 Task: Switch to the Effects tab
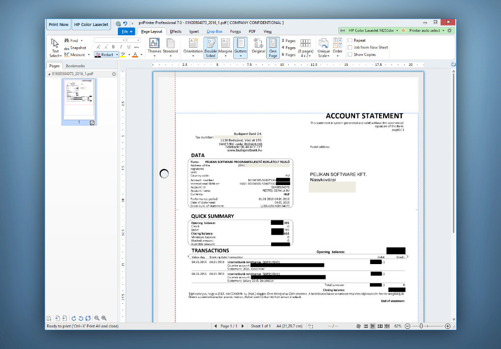click(176, 31)
